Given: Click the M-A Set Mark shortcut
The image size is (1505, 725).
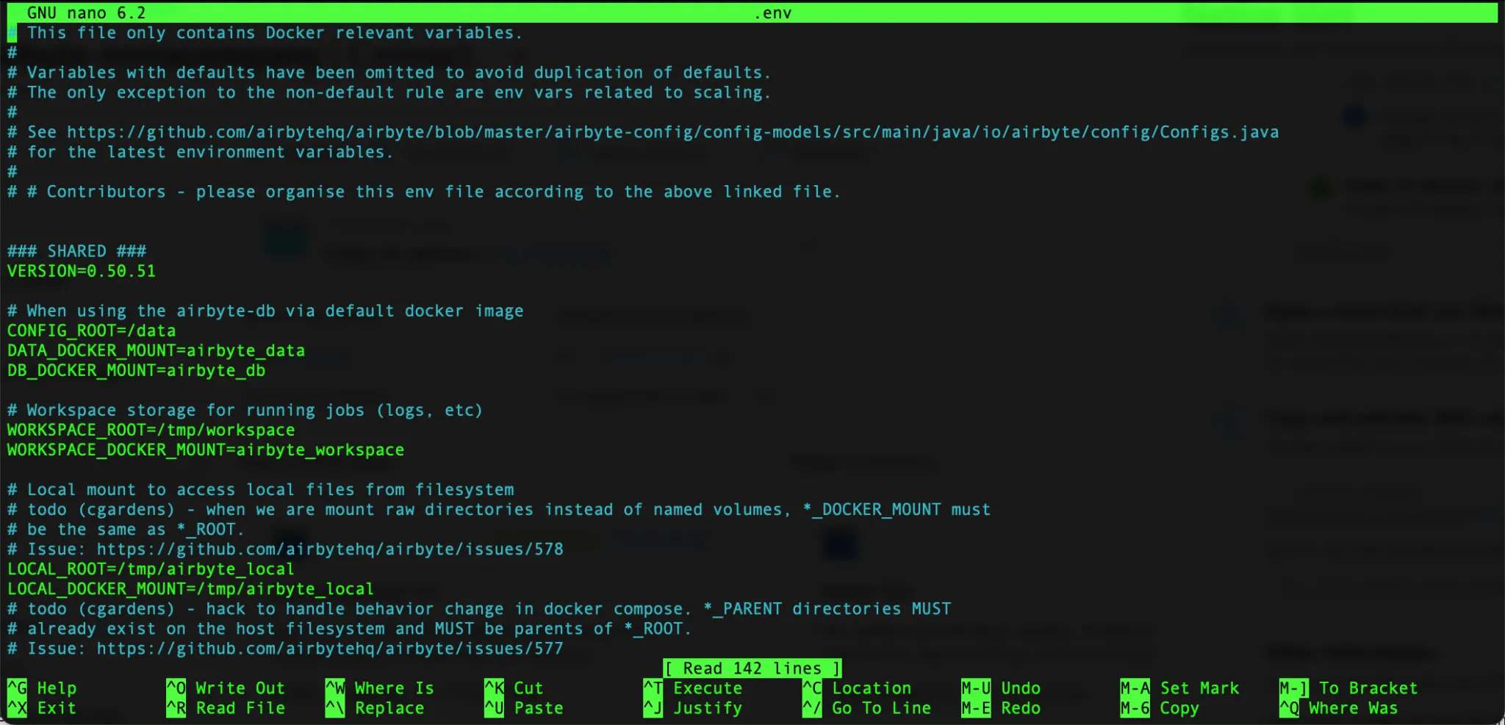Looking at the screenshot, I should click(1180, 688).
